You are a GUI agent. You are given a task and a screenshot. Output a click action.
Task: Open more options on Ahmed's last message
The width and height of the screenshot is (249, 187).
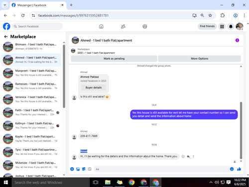click(193, 156)
